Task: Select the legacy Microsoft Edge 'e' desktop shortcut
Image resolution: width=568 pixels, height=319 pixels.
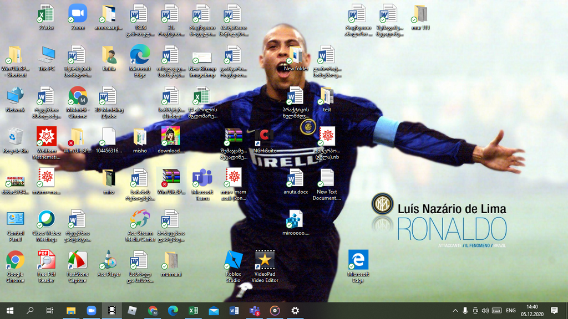Action: (x=358, y=267)
